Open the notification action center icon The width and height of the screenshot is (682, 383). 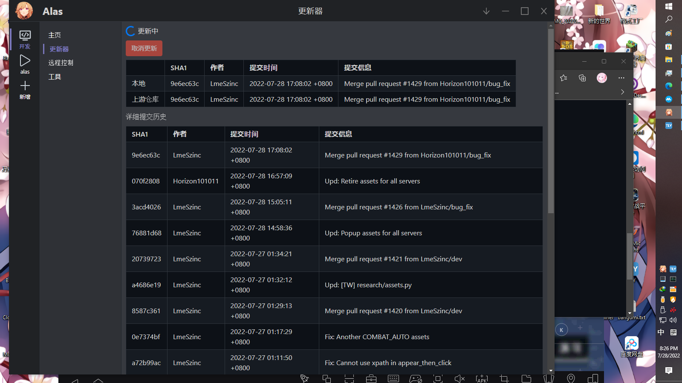tap(669, 371)
